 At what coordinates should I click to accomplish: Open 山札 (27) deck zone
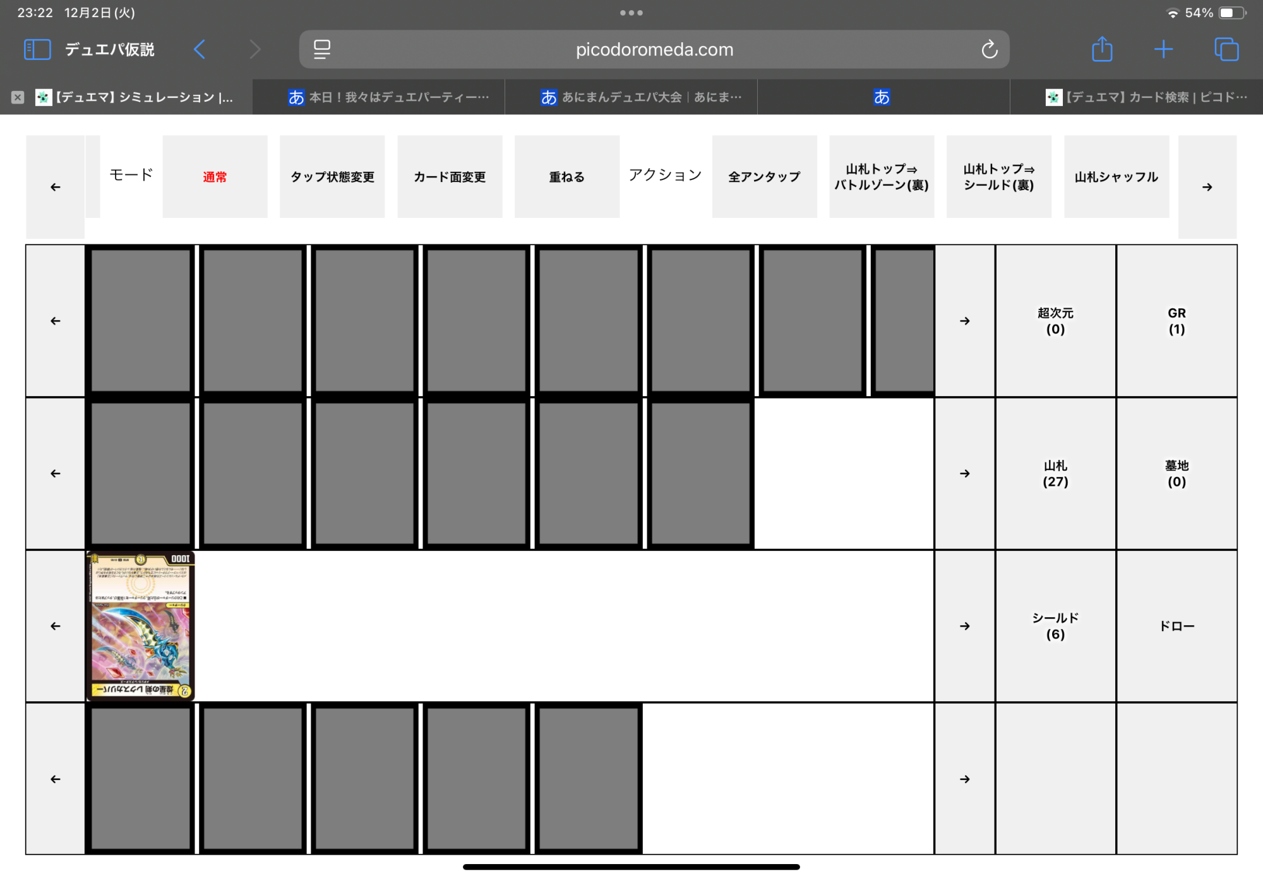pyautogui.click(x=1055, y=474)
